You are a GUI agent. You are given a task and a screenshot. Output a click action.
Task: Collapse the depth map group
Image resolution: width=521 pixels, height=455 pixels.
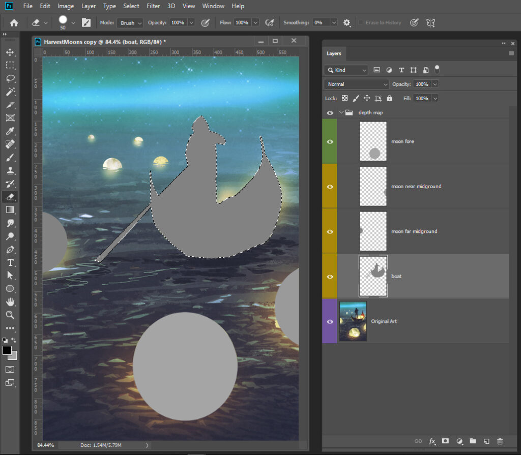click(x=341, y=112)
